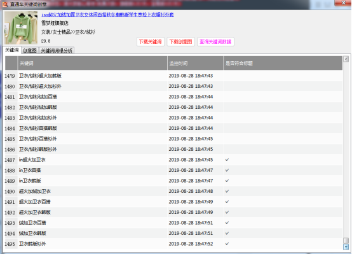Select keyword 卫衣/绒衫超火加韩版 in row 1479

tap(40, 76)
